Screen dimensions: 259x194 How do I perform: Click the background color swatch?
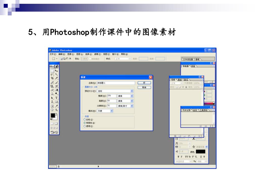(56, 118)
